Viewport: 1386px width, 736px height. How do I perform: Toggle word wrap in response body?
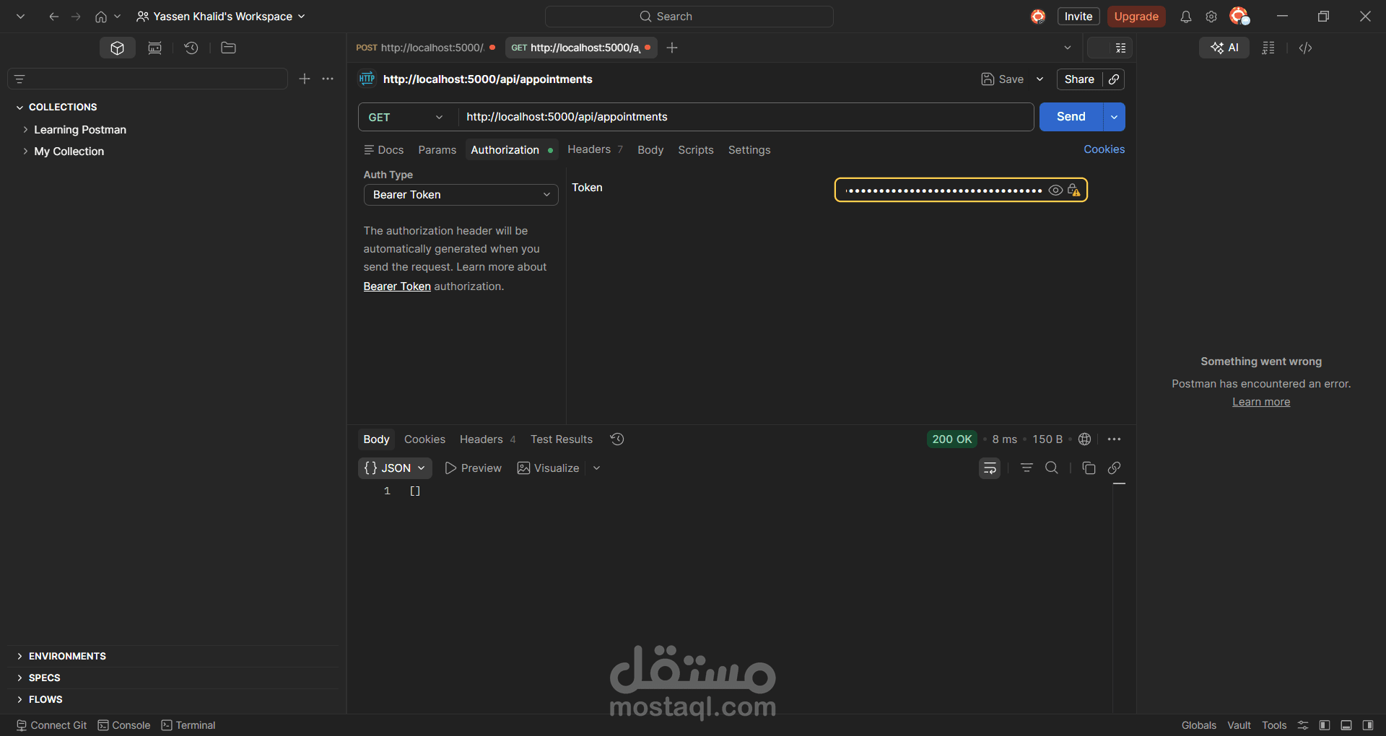click(990, 468)
